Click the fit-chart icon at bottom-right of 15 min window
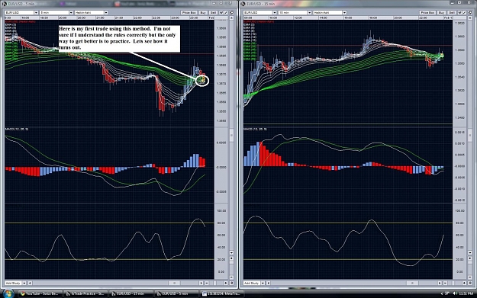 (470, 283)
